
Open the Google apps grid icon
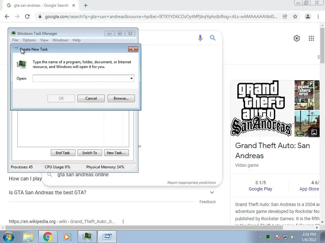click(x=311, y=38)
